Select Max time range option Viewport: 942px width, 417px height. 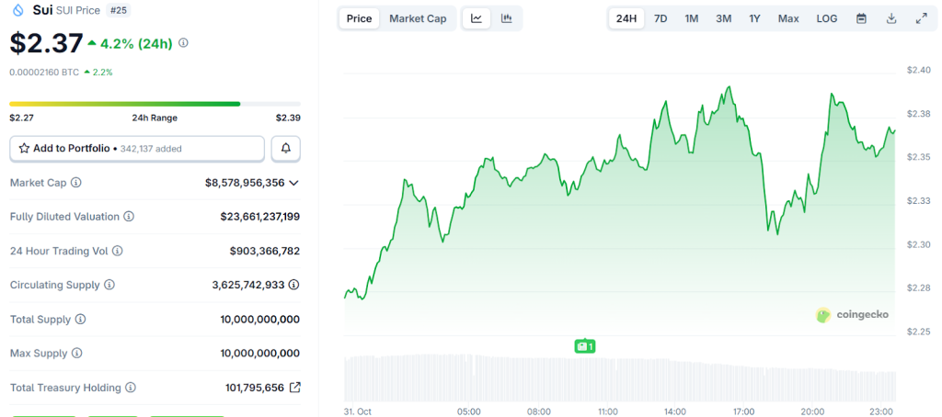coord(788,18)
